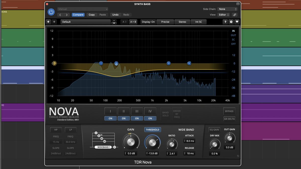This screenshot has height=169, width=301.
Task: Select SC analyzer mode
Action: click(234, 40)
